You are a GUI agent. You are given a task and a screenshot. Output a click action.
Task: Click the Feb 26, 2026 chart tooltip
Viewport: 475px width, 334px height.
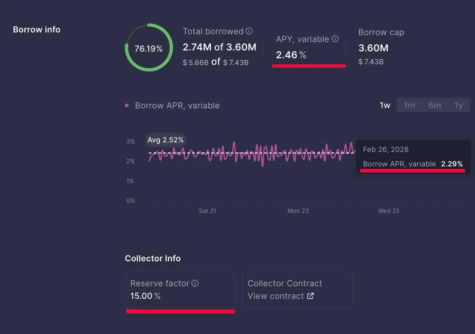[x=413, y=156]
